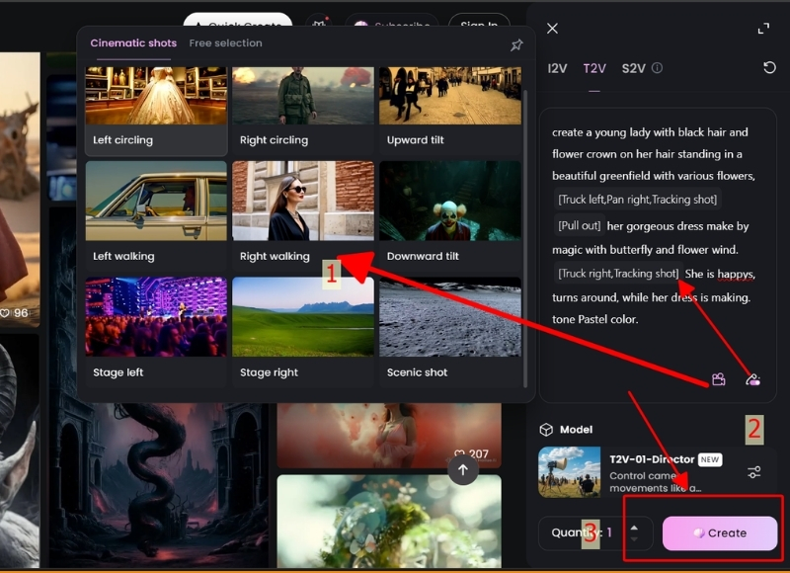This screenshot has width=790, height=573.
Task: Click the [Pull out] tag in the prompt
Action: pyautogui.click(x=578, y=226)
